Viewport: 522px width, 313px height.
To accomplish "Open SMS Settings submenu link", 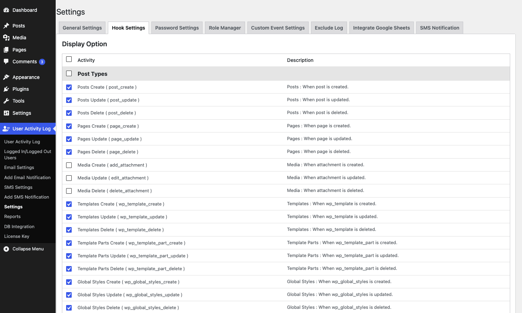I will (18, 187).
